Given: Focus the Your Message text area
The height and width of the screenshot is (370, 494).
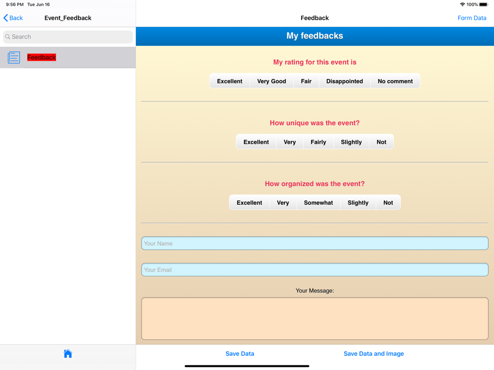Looking at the screenshot, I should [315, 319].
